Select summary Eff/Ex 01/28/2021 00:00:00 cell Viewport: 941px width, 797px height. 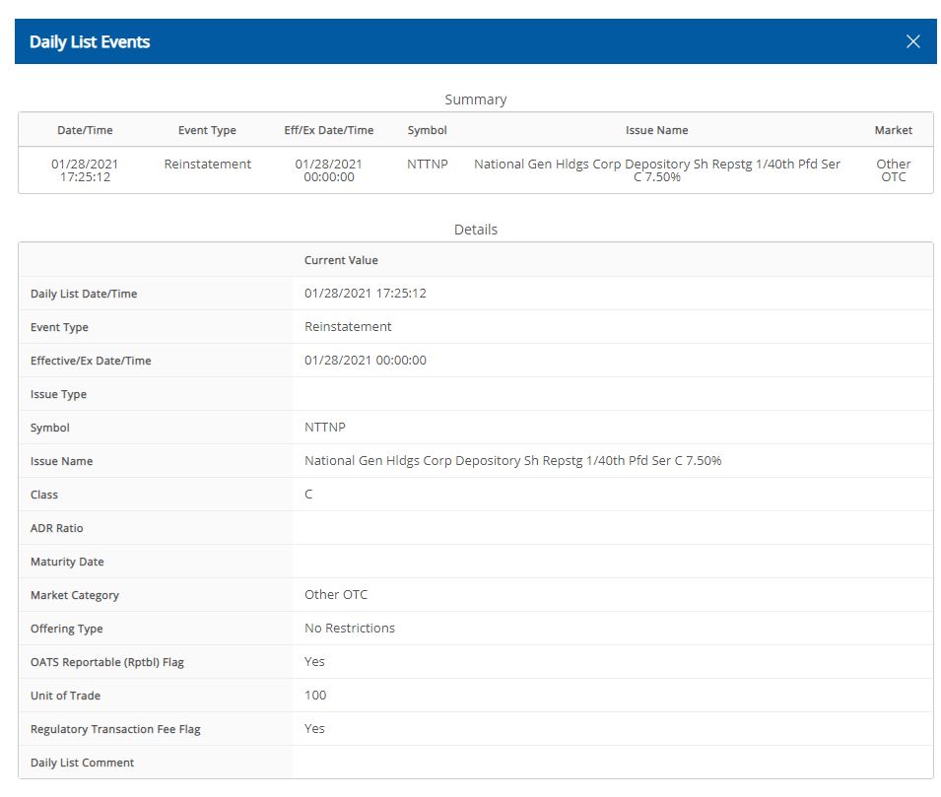click(329, 170)
